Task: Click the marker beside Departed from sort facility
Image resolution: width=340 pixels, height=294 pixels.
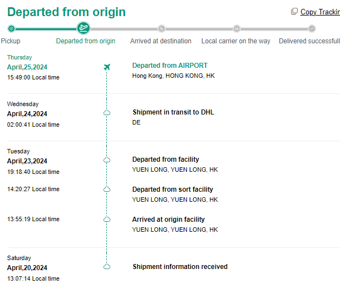Action: point(107,190)
